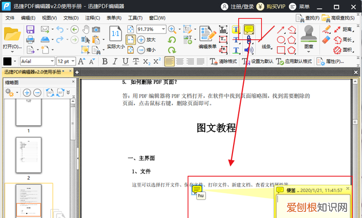The height and width of the screenshot is (218, 362).
Task: Enable right text alignment
Action: (x=190, y=61)
